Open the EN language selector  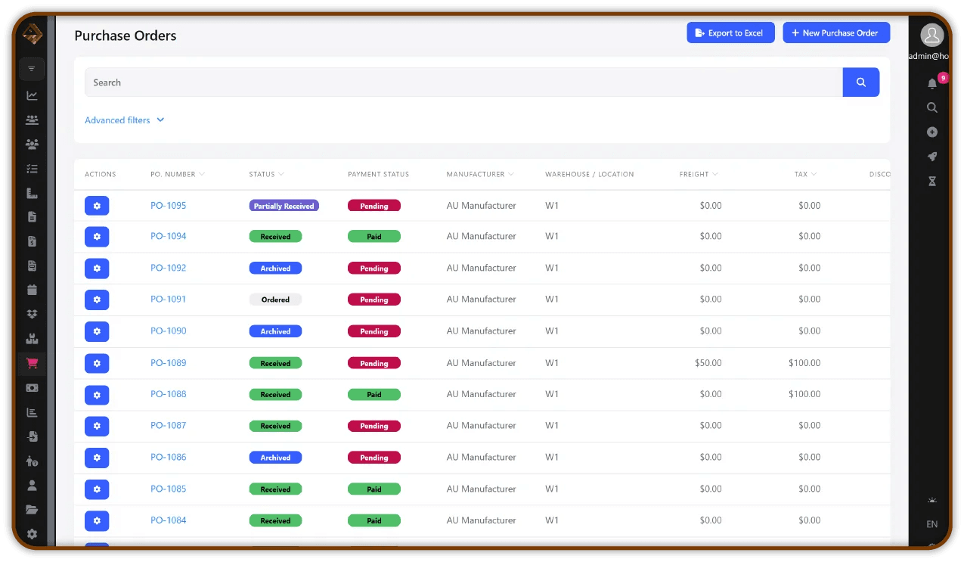click(932, 524)
